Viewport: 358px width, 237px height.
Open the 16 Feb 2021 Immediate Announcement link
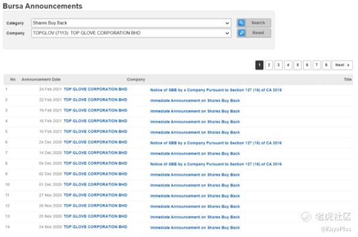point(195,122)
